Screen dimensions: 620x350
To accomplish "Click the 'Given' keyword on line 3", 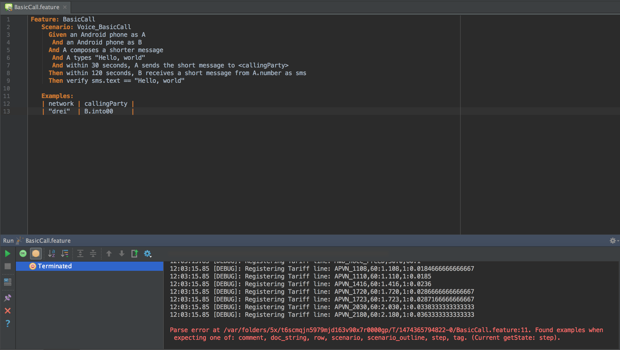I will tap(58, 34).
